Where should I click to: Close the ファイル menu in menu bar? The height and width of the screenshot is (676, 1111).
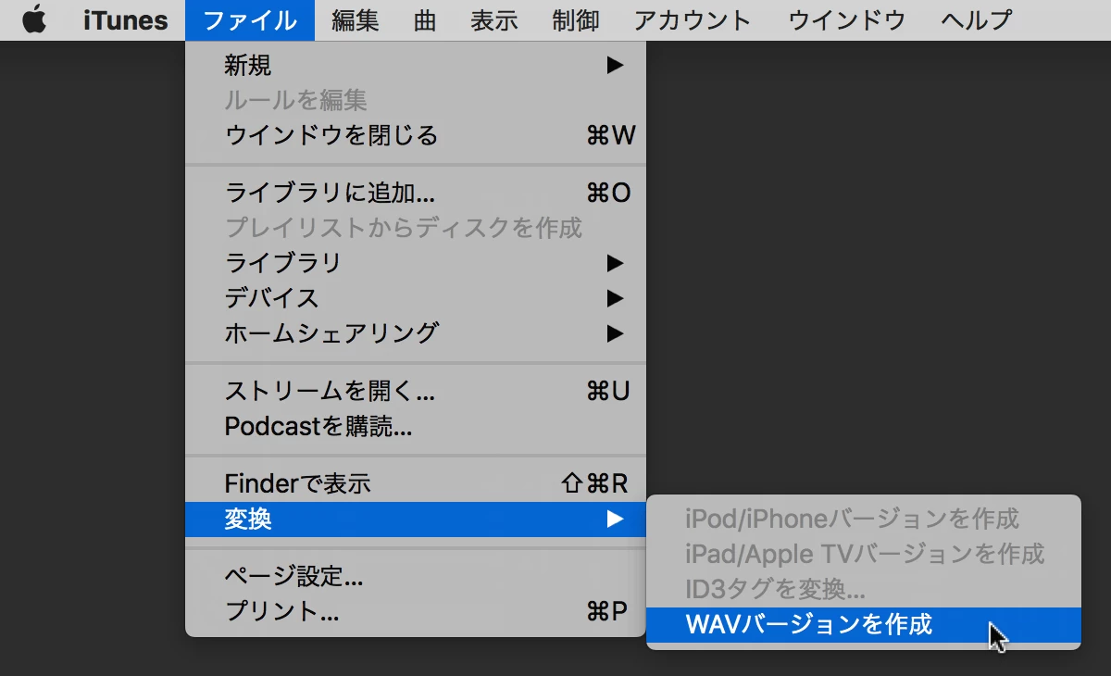click(250, 20)
